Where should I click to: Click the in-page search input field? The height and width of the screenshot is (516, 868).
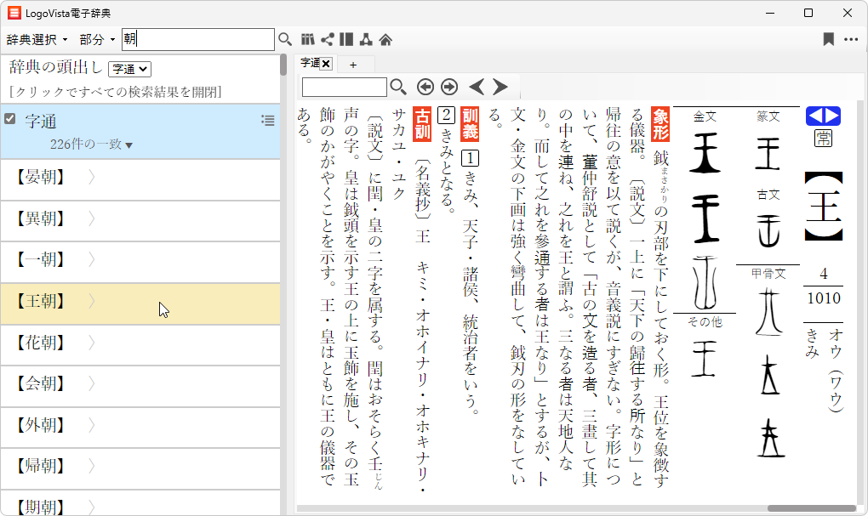tap(344, 87)
